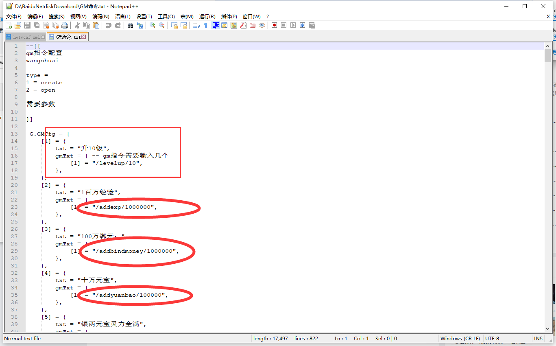Click the Print toolbar icon

65,25
